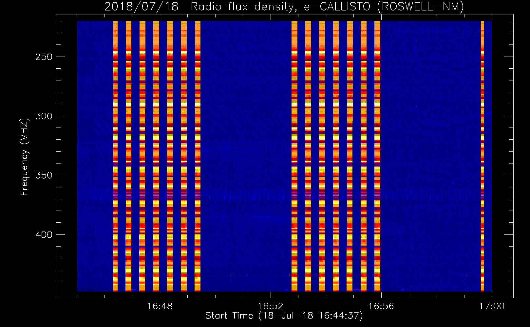Click the 300 frequency tick label
The image size is (530, 327).
pos(44,116)
